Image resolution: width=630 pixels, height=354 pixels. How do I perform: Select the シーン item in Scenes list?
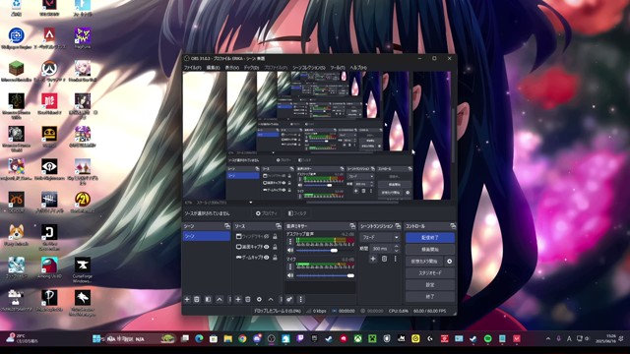207,236
